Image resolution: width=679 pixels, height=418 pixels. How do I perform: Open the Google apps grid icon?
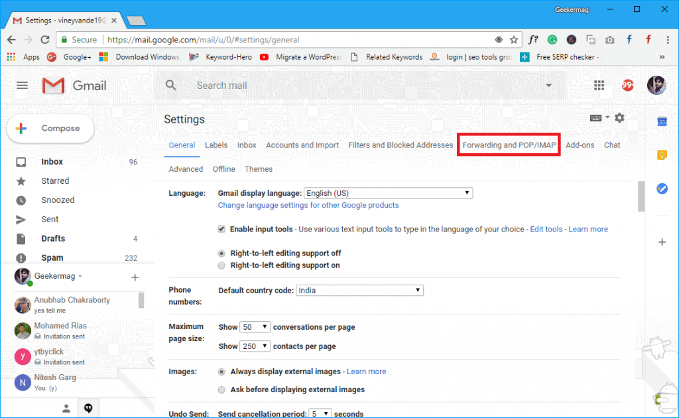click(599, 86)
